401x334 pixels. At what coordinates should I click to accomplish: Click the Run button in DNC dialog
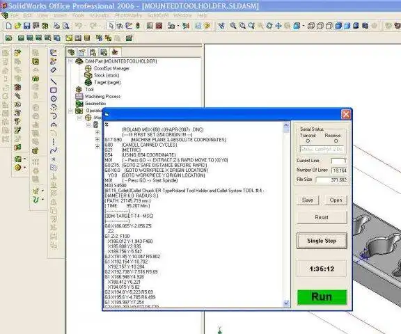point(322,297)
